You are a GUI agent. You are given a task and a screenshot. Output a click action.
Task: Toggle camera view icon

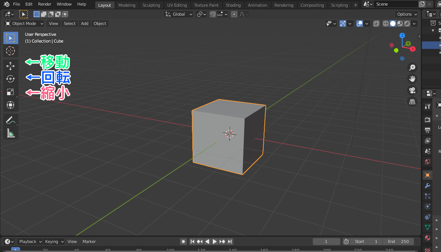(x=412, y=90)
